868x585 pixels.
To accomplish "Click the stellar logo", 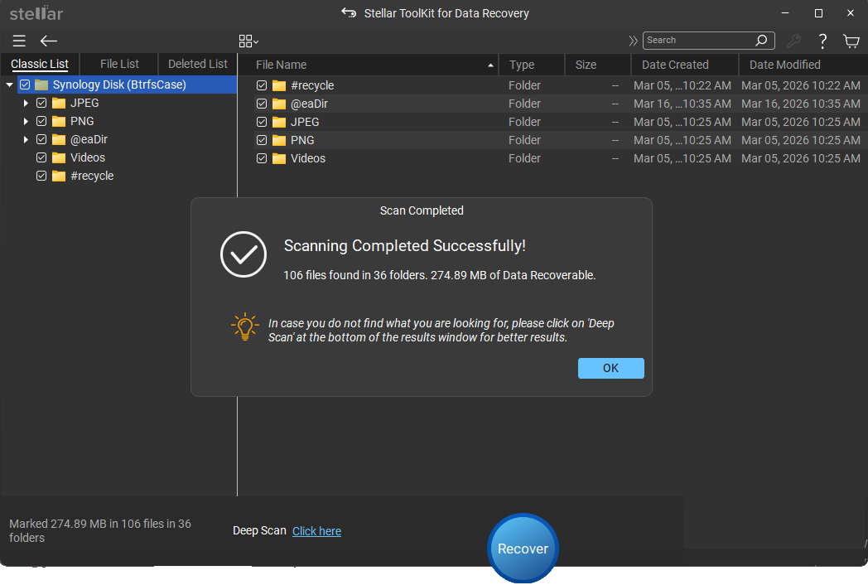I will coord(36,12).
